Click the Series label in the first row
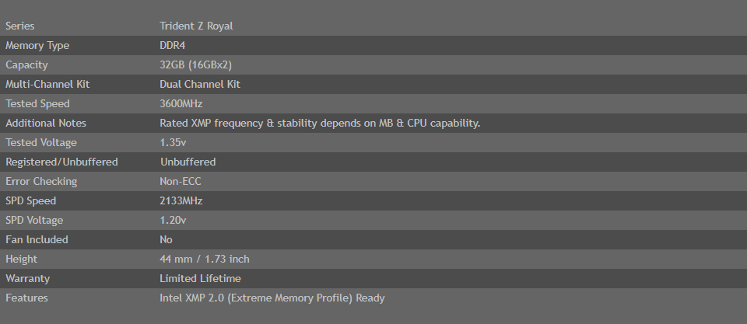 coord(19,26)
